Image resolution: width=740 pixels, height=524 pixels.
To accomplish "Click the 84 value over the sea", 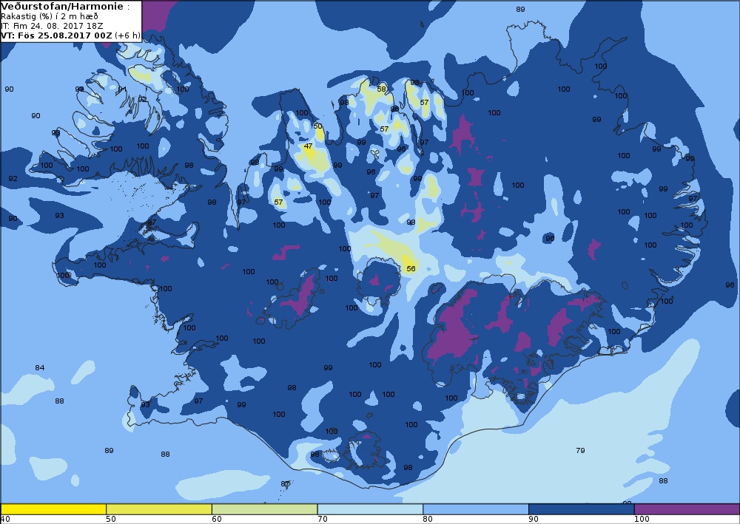I will coord(40,367).
